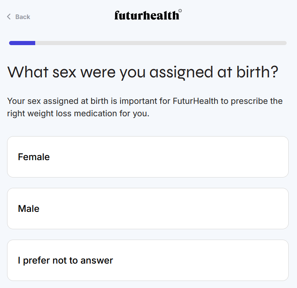Click FuturHealth mentioned in the description text

196,101
